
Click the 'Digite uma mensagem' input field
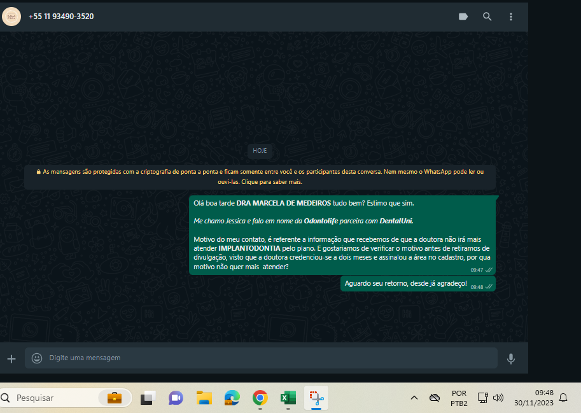click(x=267, y=358)
